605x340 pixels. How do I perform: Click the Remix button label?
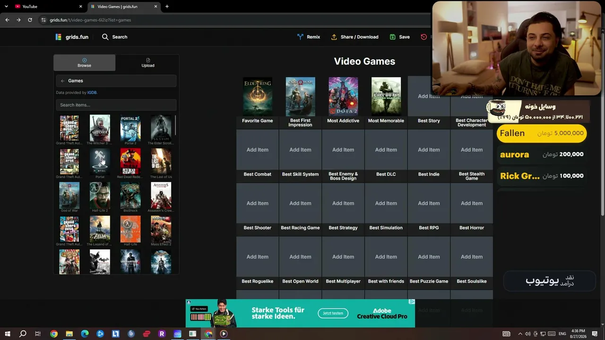(x=313, y=37)
